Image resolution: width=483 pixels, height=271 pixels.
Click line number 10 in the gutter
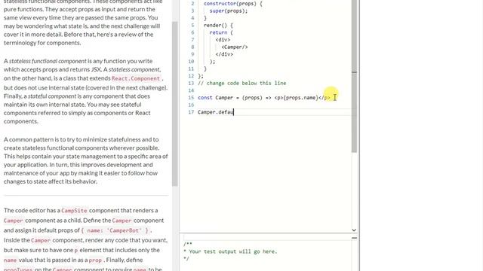pos(191,62)
